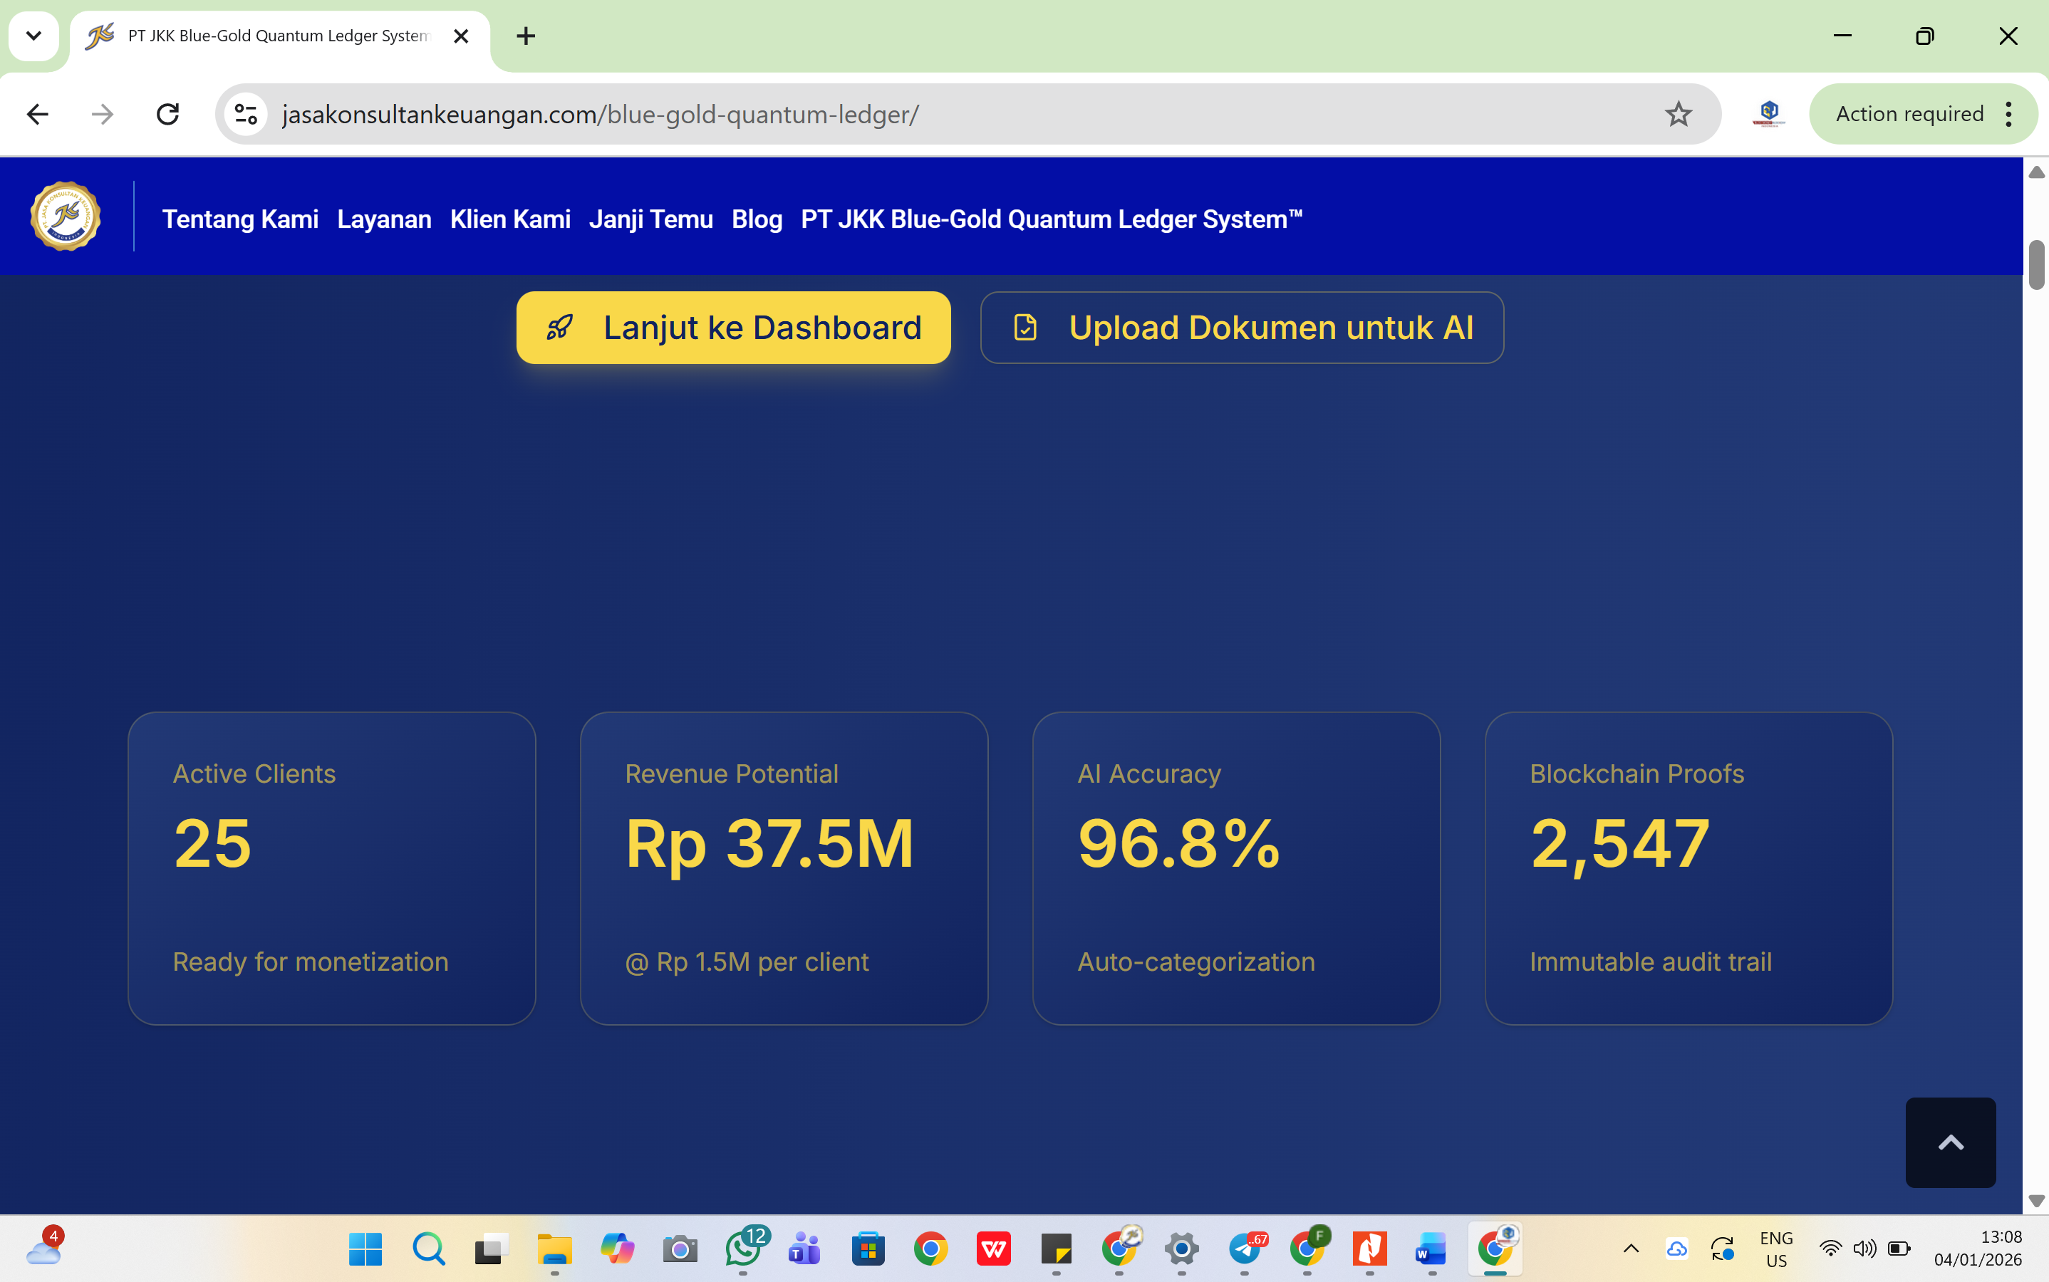Select the Janji Temu menu link
2049x1282 pixels.
[x=650, y=219]
